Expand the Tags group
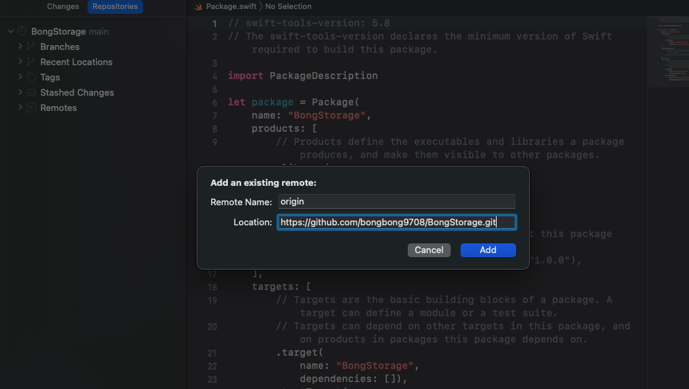This screenshot has height=389, width=689. click(20, 77)
